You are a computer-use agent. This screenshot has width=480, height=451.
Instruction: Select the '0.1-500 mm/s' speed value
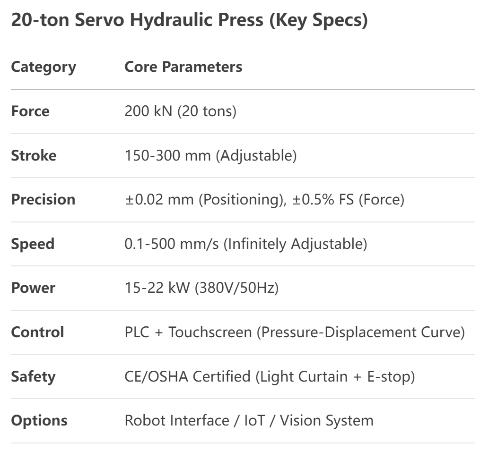click(x=172, y=244)
